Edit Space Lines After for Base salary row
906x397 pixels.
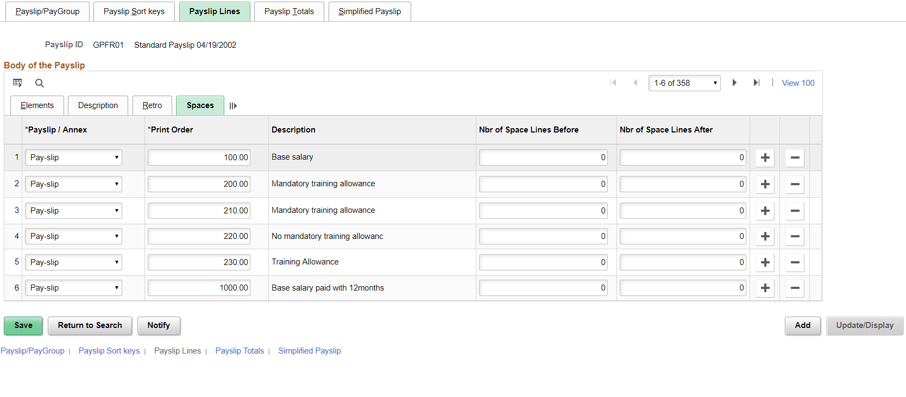coord(683,157)
